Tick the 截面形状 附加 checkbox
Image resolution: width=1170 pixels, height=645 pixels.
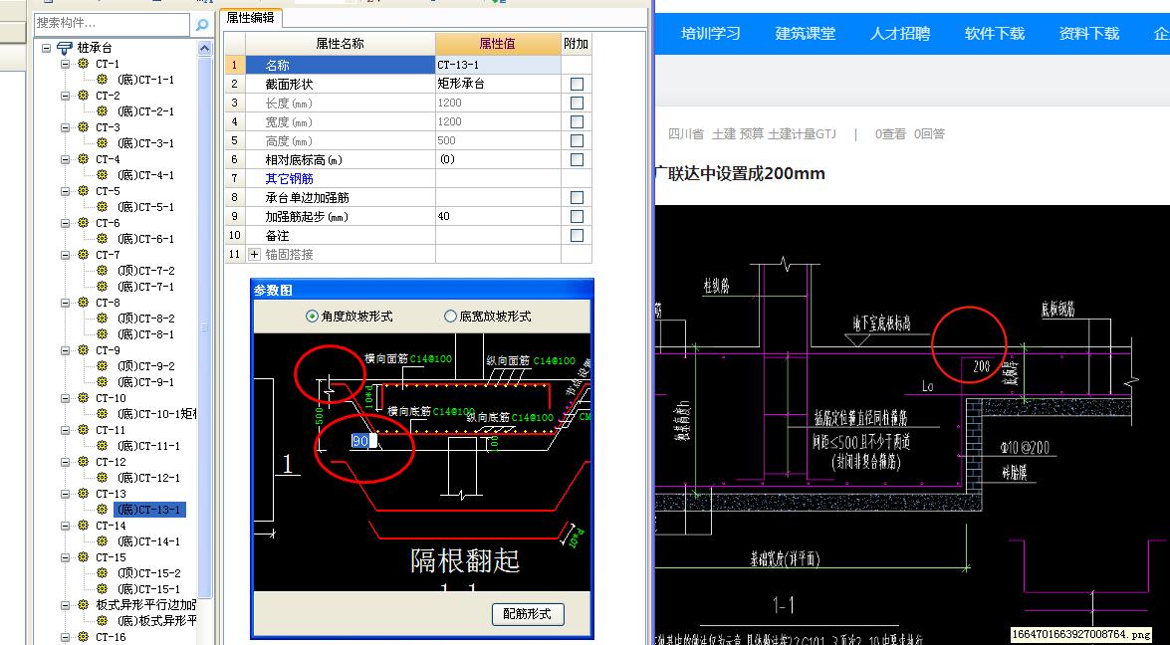(x=577, y=85)
